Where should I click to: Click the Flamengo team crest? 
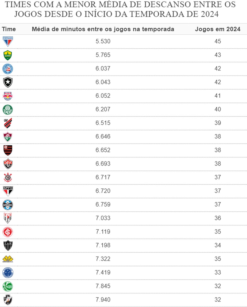[x=8, y=150]
